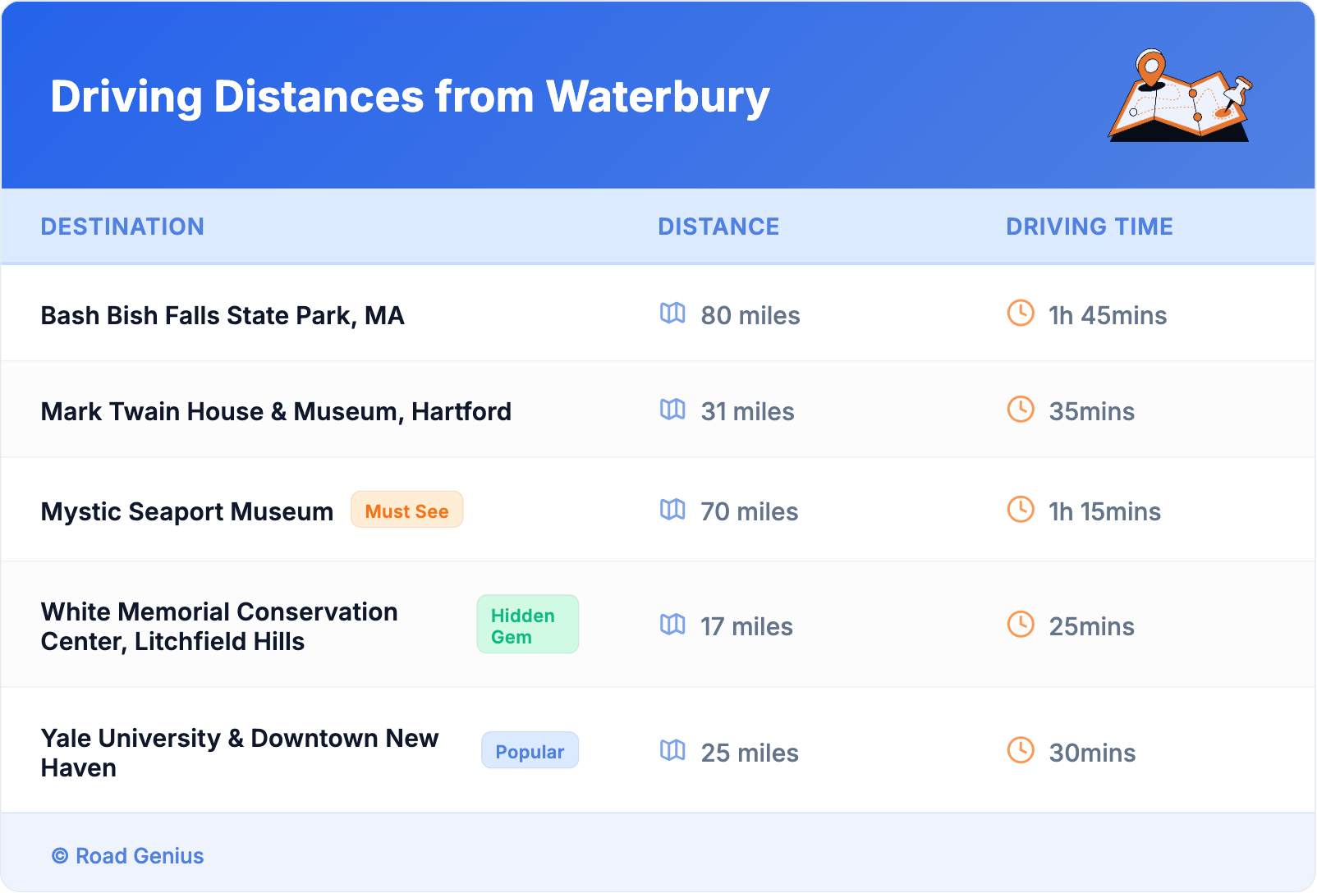
Task: Click the map icon beside 70 miles
Action: [x=672, y=510]
